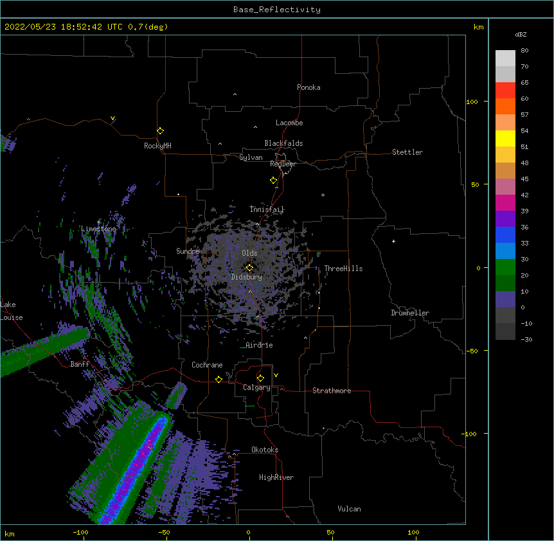Click the Lake Louise label
The image size is (554, 541).
[12, 311]
